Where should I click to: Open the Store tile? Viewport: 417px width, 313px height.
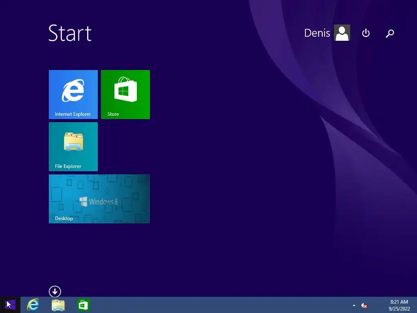tap(125, 95)
